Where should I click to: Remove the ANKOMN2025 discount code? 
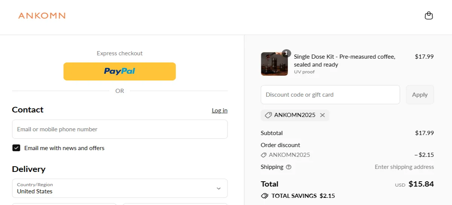click(x=322, y=115)
